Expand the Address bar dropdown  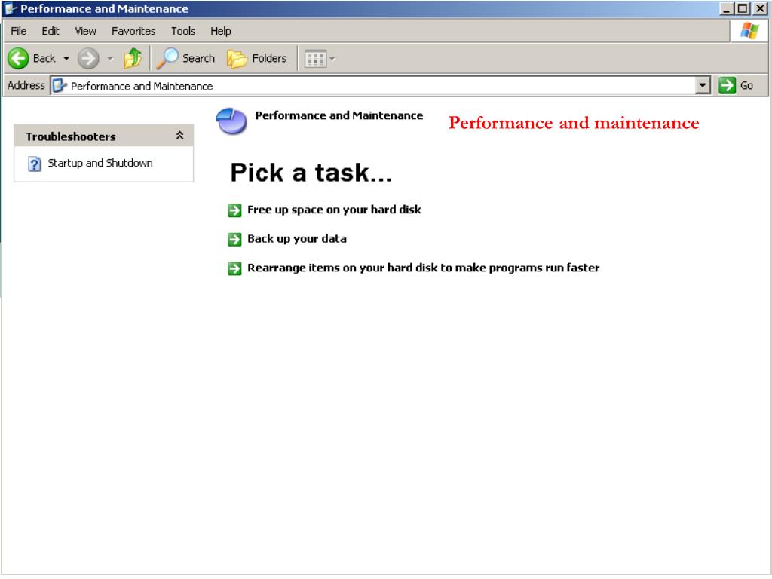(703, 86)
